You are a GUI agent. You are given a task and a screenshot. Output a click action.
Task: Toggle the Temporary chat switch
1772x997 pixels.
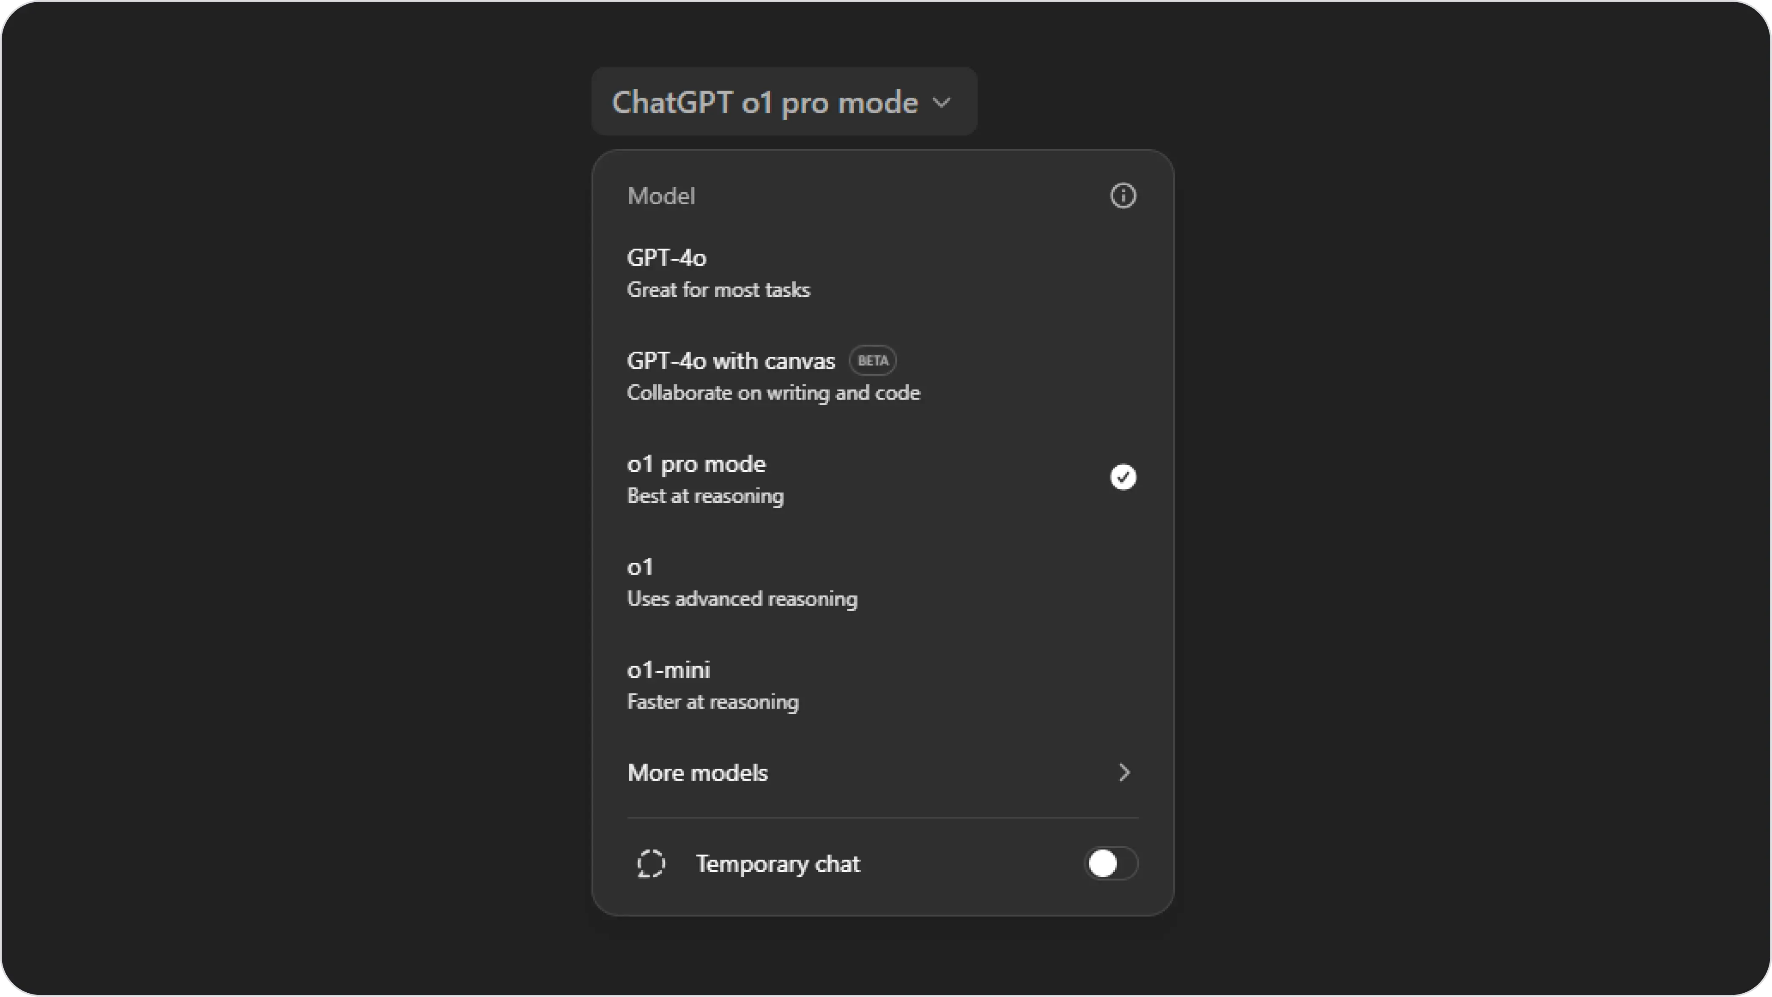point(1111,863)
